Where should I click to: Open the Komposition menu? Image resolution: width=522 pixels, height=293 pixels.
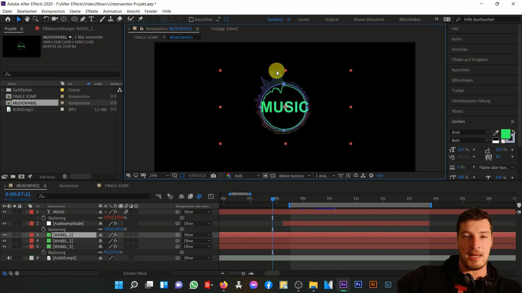53,11
